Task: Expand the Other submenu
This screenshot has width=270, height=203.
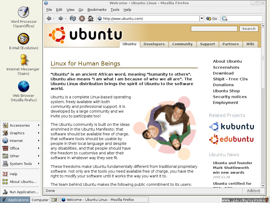Action: (21, 156)
